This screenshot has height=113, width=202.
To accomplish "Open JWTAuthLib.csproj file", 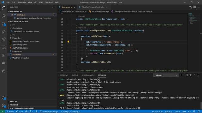I will point(20,48).
